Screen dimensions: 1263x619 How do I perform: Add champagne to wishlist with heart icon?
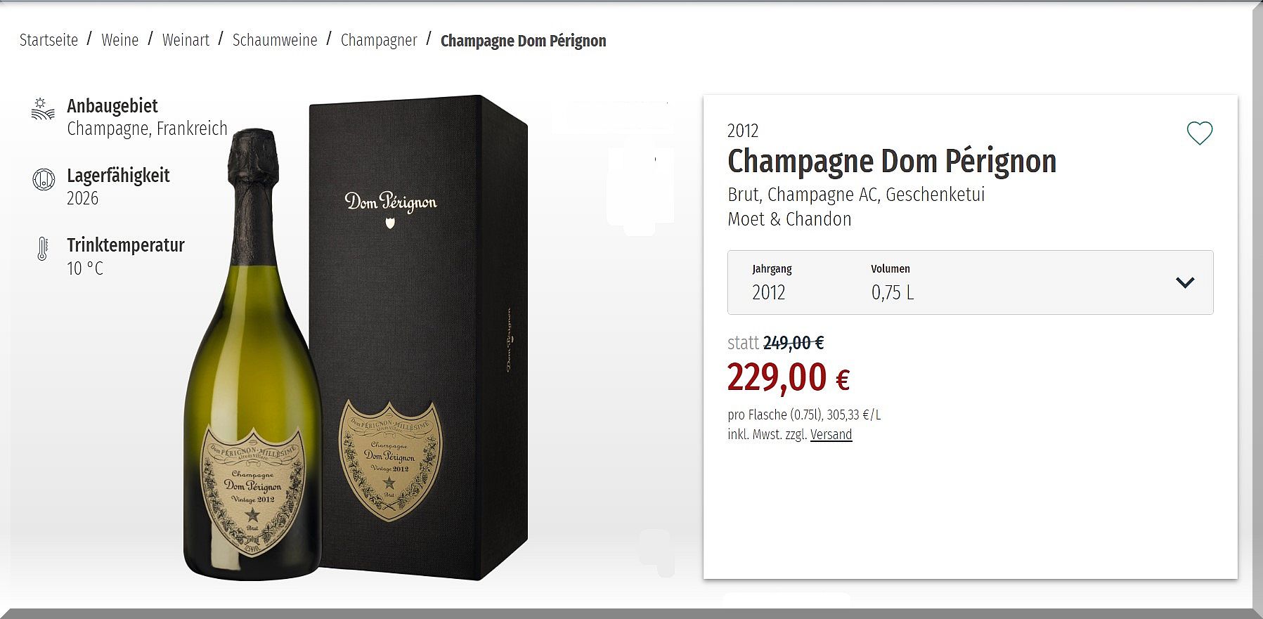(1200, 133)
